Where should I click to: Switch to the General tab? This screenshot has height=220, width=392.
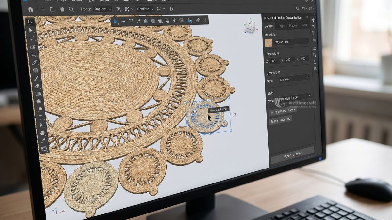click(x=269, y=26)
